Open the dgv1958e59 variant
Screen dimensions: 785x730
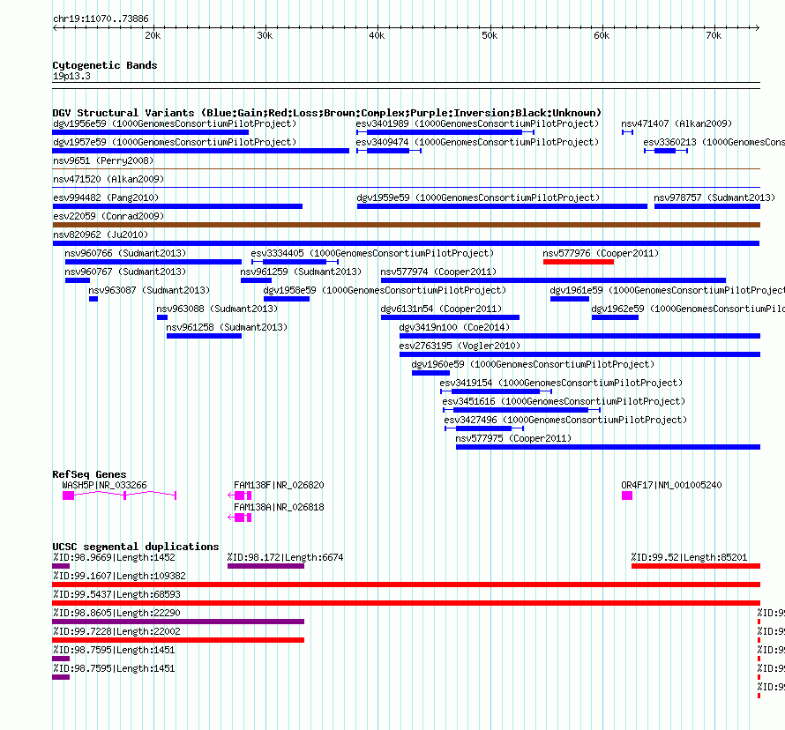pos(287,299)
